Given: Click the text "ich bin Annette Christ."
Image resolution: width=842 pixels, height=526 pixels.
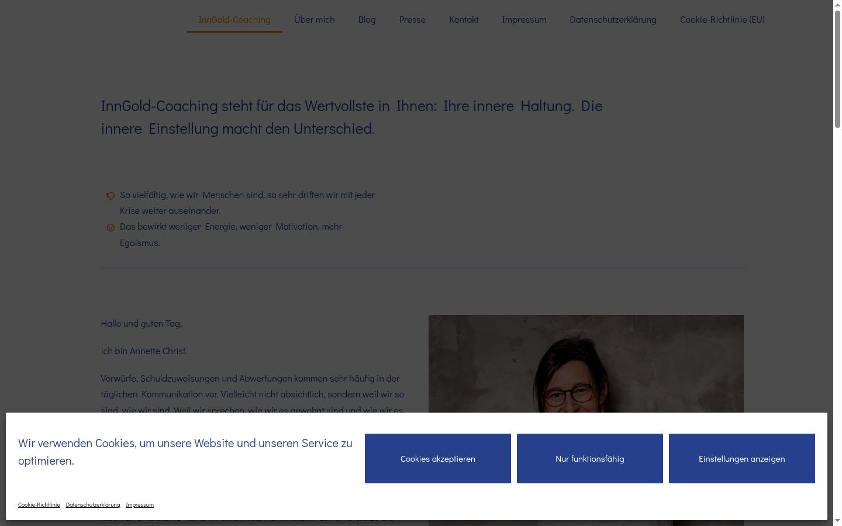Looking at the screenshot, I should 144,351.
